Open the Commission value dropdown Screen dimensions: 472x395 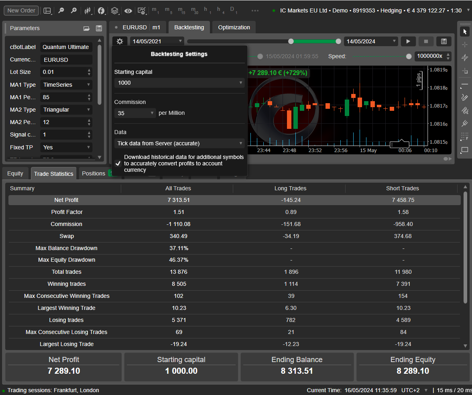[135, 113]
